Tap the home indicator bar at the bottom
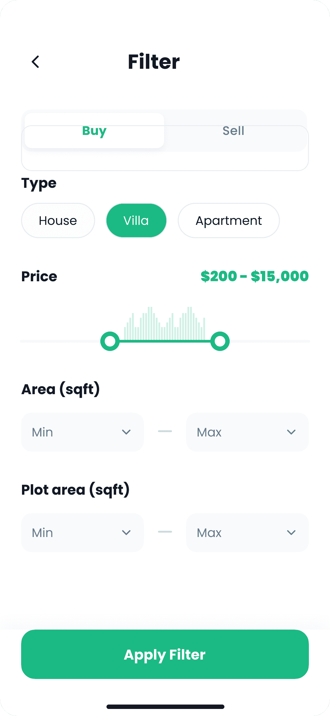The height and width of the screenshot is (716, 330). (x=165, y=707)
